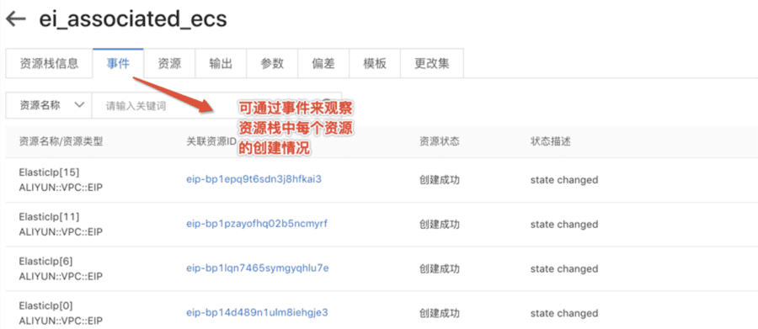758x329 pixels.
Task: Click ALIYUN::VPC::EIP type under ElasticIp[6]
Action: point(61,276)
